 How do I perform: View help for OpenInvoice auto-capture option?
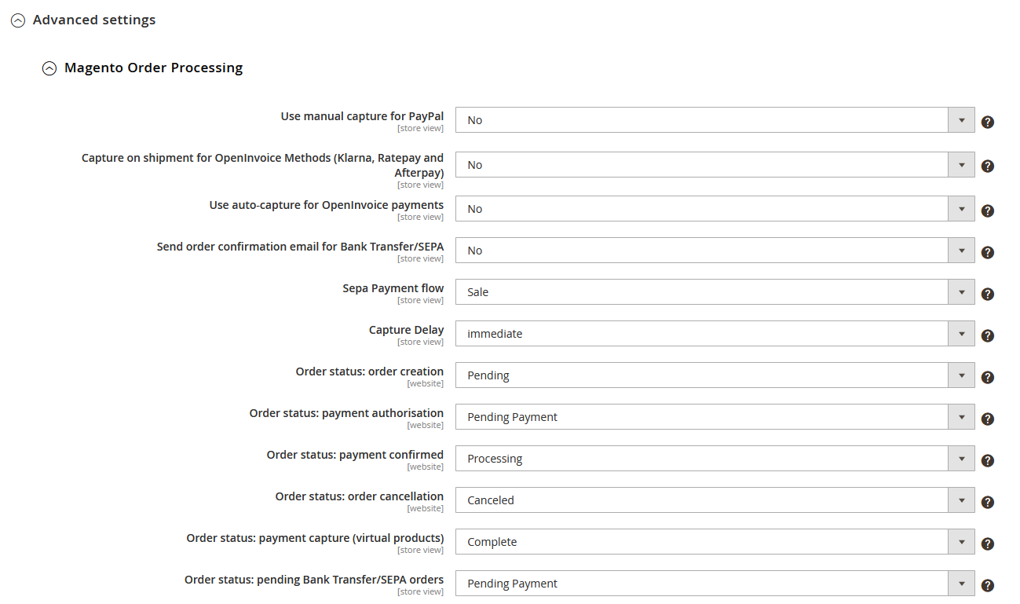[x=987, y=210]
